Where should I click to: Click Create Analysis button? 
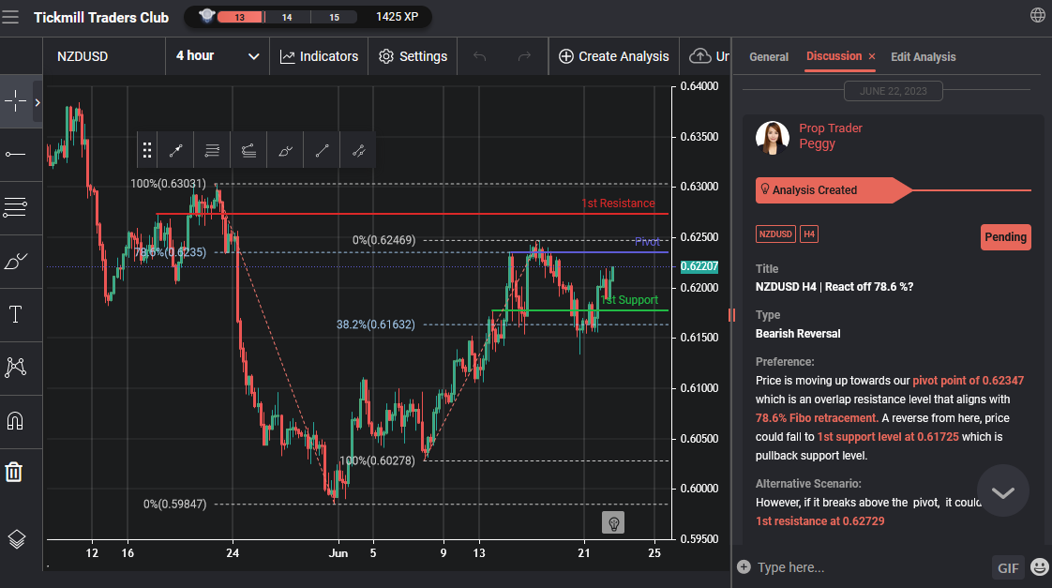[x=614, y=56]
